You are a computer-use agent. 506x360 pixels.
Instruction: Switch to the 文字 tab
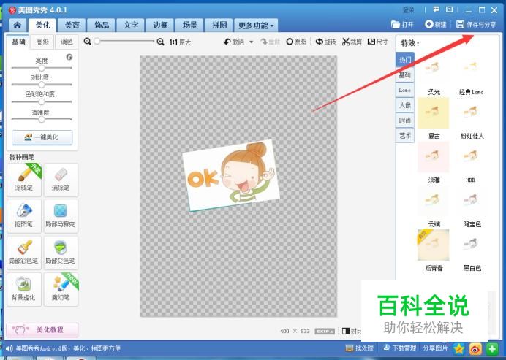click(131, 25)
